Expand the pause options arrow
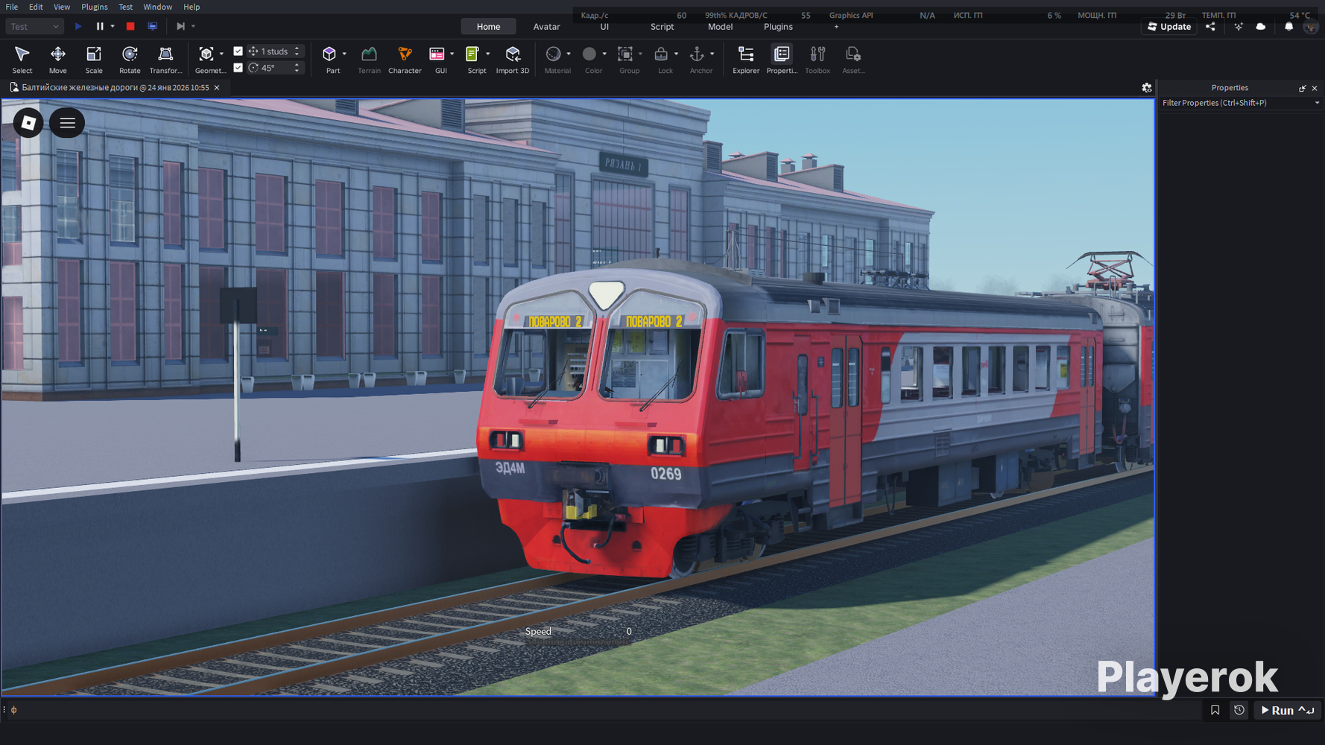The height and width of the screenshot is (745, 1325). click(x=113, y=27)
